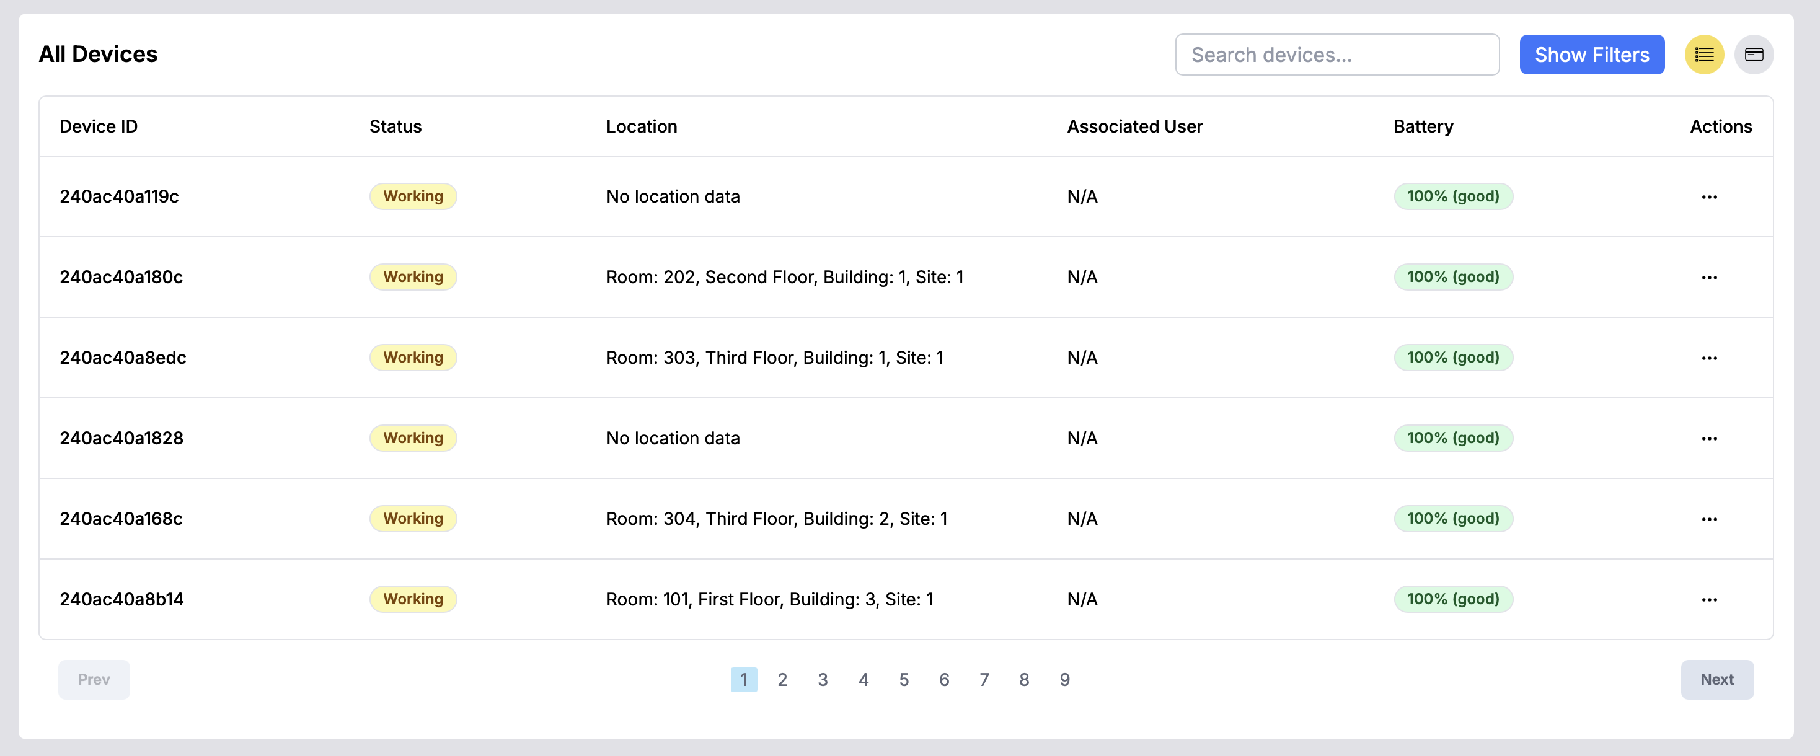The image size is (1820, 756).
Task: Jump to page 9
Action: tap(1064, 680)
